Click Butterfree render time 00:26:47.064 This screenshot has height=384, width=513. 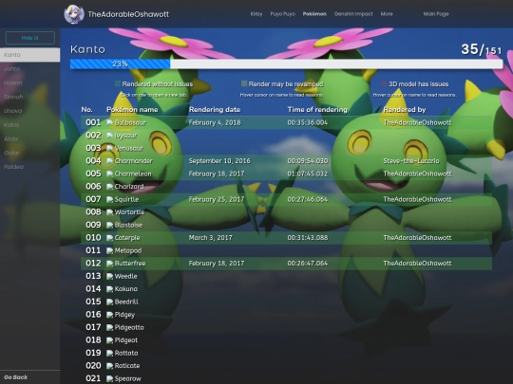tap(308, 264)
